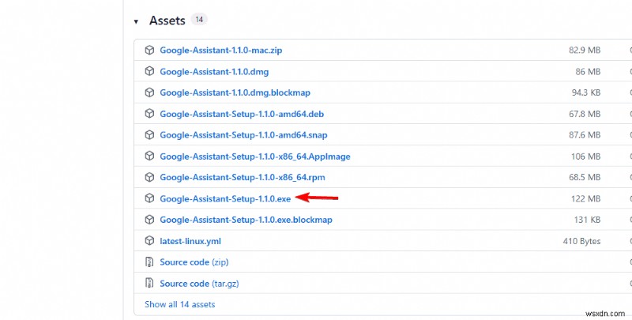Click package icon beside Google-Assistant-1.1.0.dmg.blockmap
Screen dimensions: 632x320
coord(149,92)
